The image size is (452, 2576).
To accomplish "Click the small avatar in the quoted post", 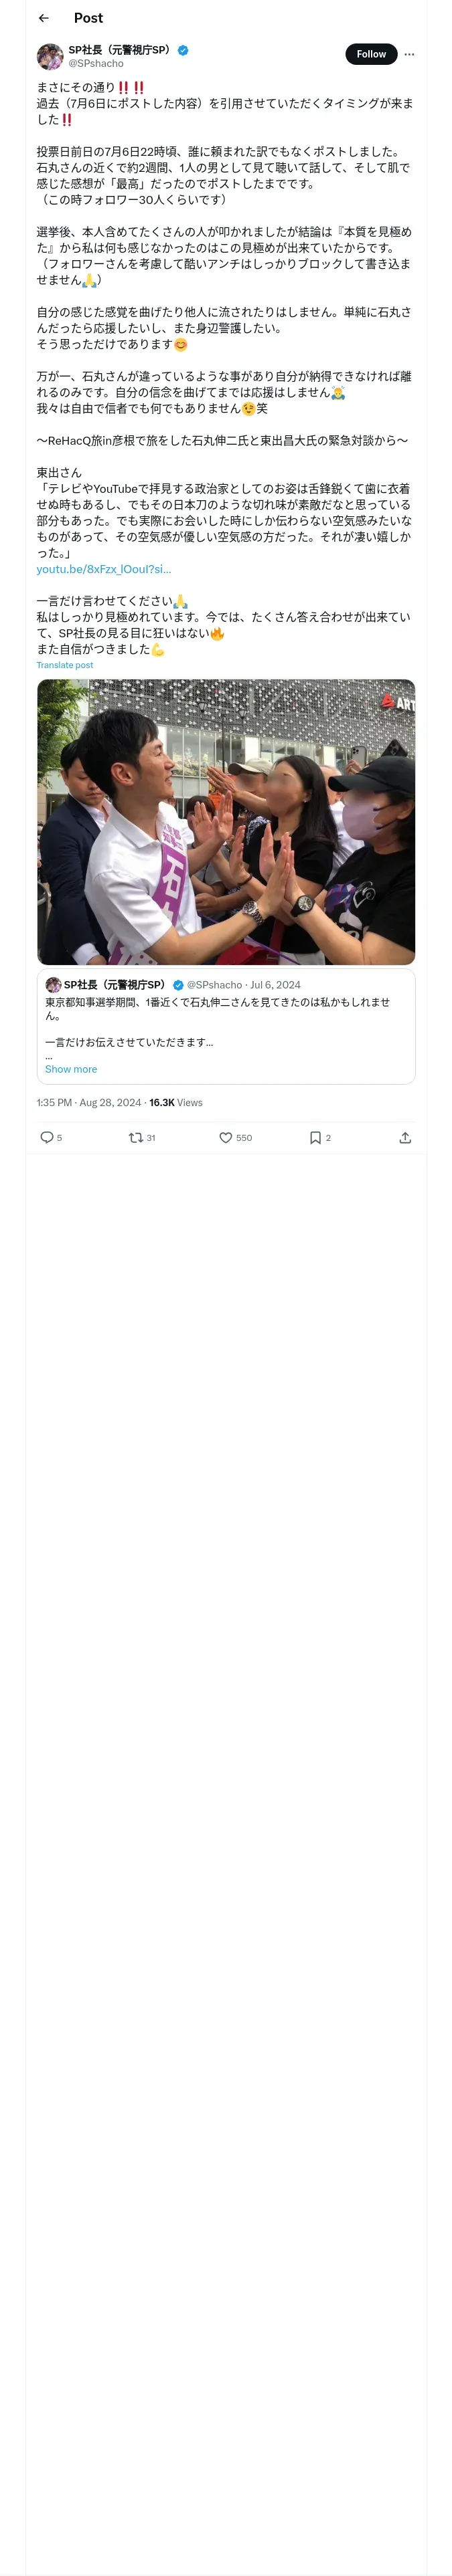I will pyautogui.click(x=53, y=985).
